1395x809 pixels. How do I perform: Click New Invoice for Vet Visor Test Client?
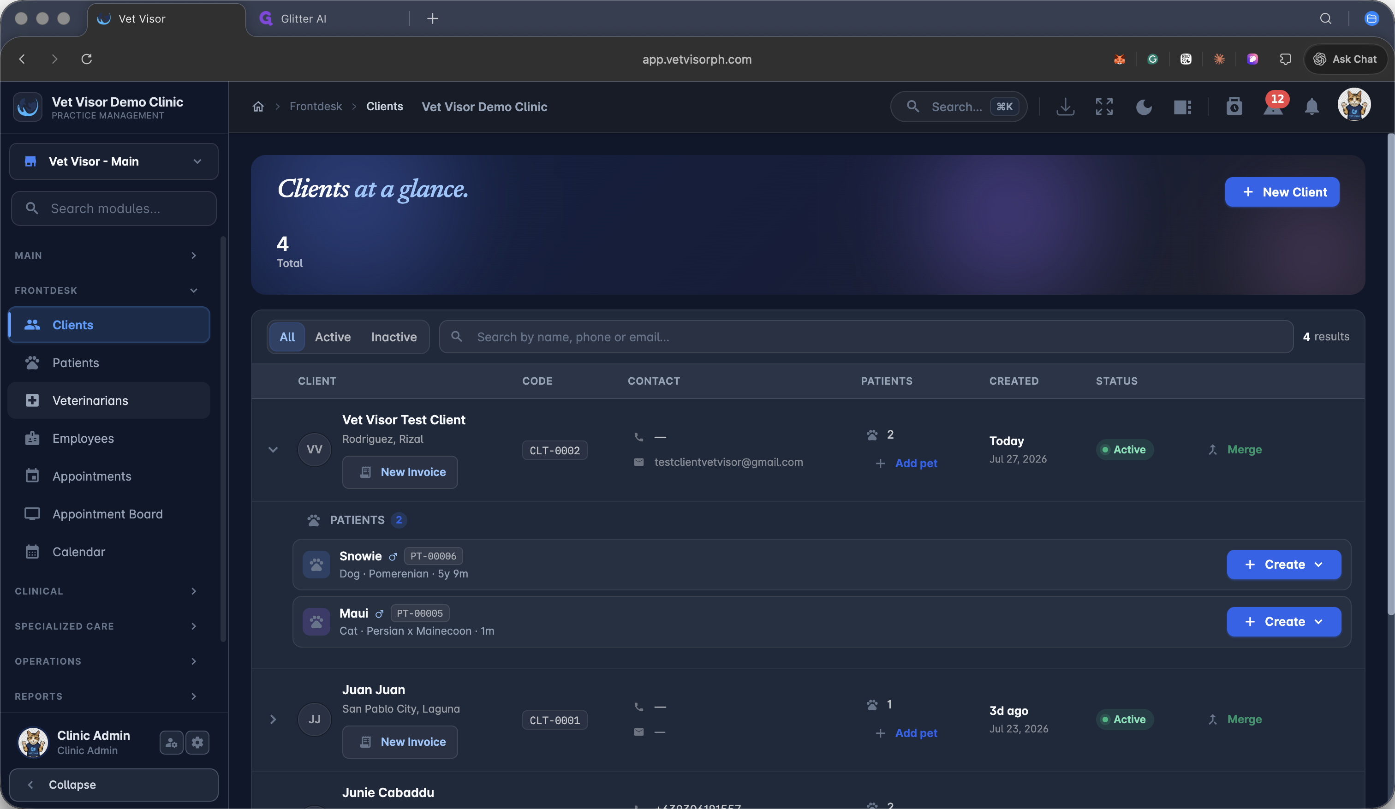tap(399, 472)
